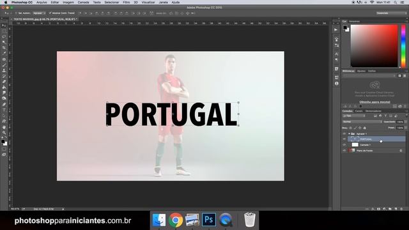Screen dimensions: 409x230
Task: Select the Camada 1 layer row
Action: point(376,145)
